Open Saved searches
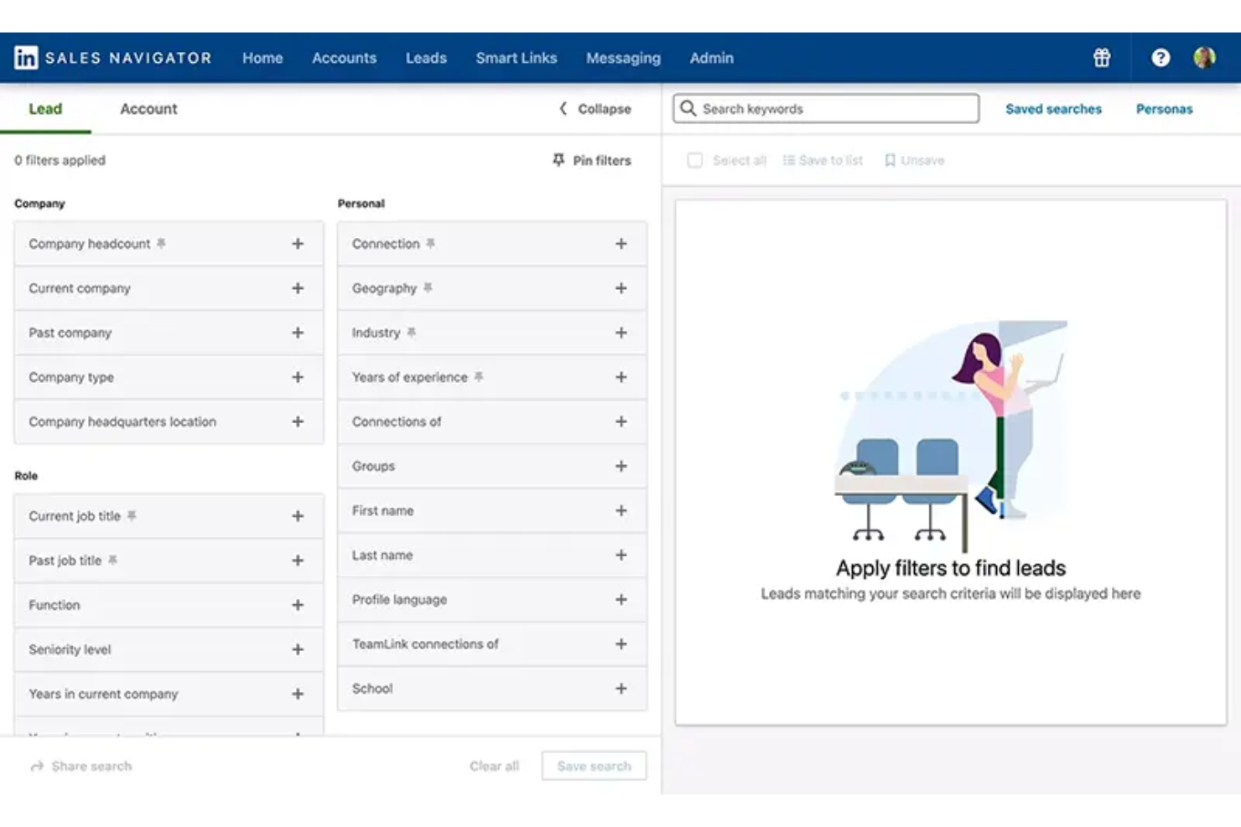Screen dimensions: 1241x827 tap(1053, 109)
